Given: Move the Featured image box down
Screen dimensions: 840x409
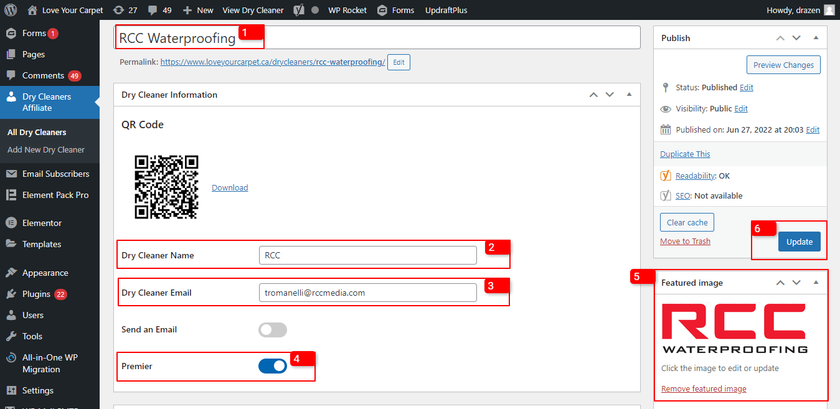Looking at the screenshot, I should pyautogui.click(x=796, y=283).
